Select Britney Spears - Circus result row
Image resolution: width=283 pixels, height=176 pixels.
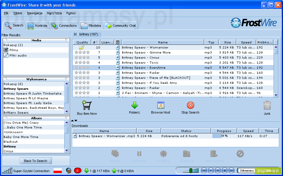173,58
